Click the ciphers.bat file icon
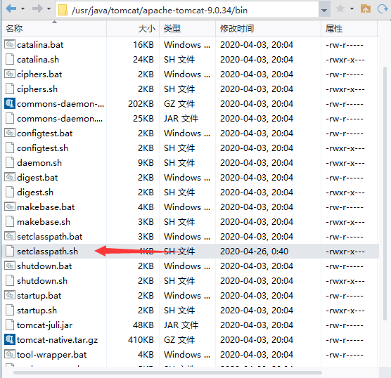This screenshot has width=391, height=378. click(10, 74)
